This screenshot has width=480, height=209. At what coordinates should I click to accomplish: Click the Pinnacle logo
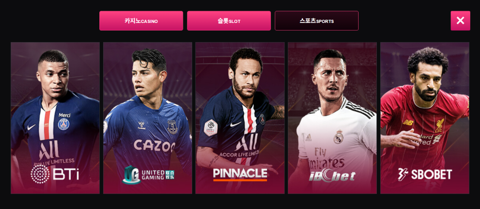pos(240,174)
